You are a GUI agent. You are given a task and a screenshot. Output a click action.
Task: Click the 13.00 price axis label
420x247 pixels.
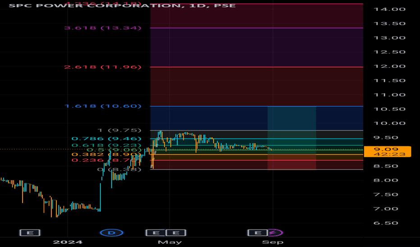click(389, 38)
